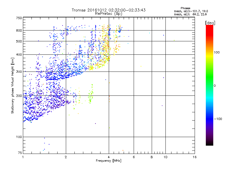Screen dimensions: 229x171
Task: Select the 'mean, sd,O:-101.7, 19.0' statistic
Action: [x=191, y=11]
